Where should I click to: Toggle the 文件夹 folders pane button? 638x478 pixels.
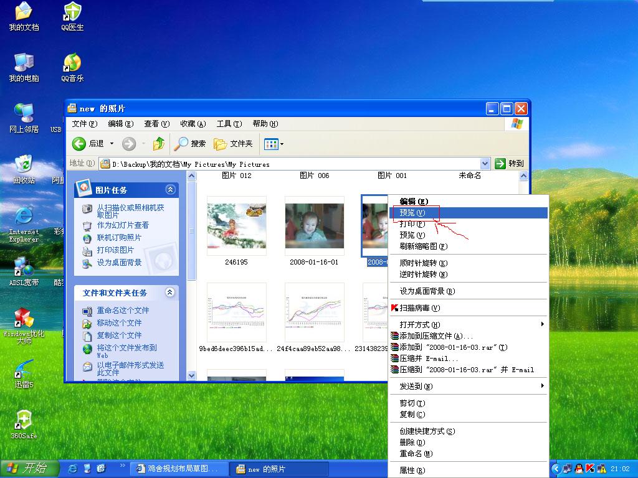(x=233, y=144)
